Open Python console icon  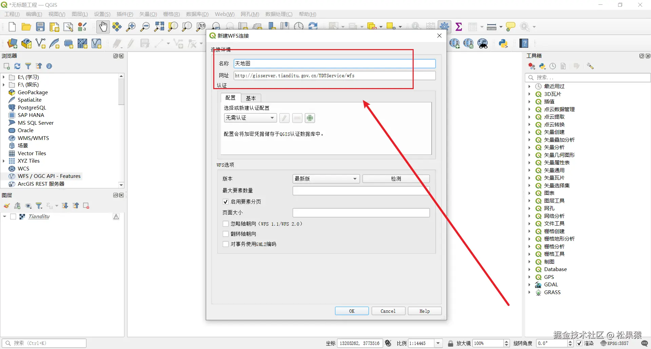[503, 43]
